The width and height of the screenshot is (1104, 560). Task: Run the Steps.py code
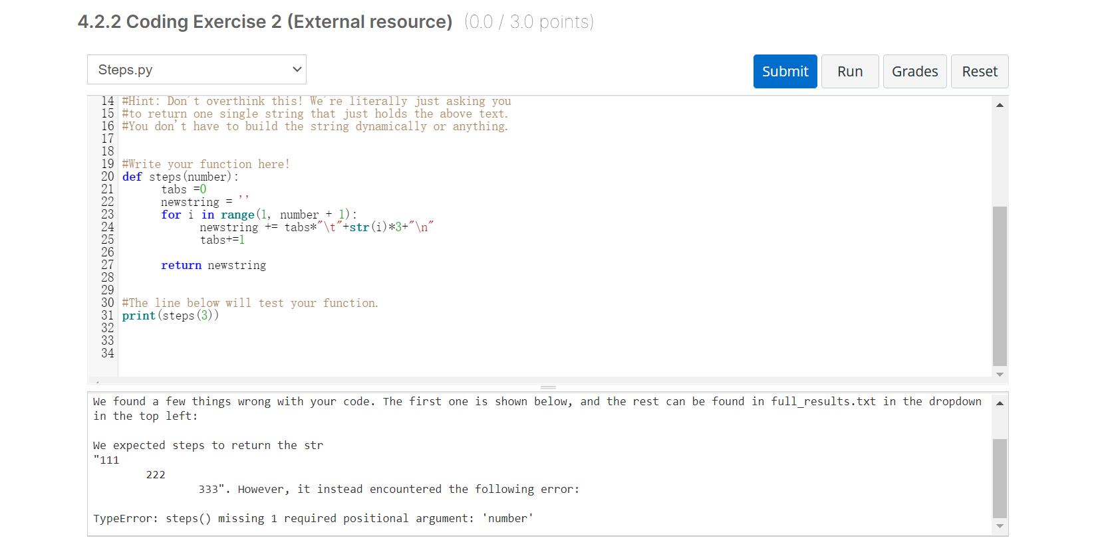click(850, 71)
